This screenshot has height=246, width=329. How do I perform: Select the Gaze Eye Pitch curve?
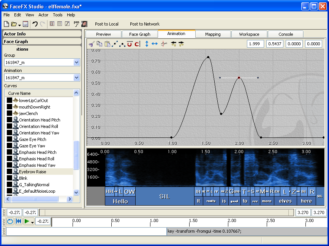(x=32, y=139)
